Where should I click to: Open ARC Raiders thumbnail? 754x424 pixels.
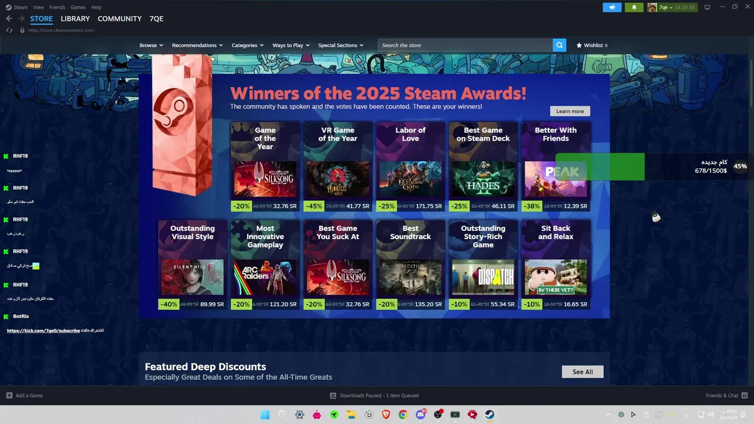(x=265, y=277)
